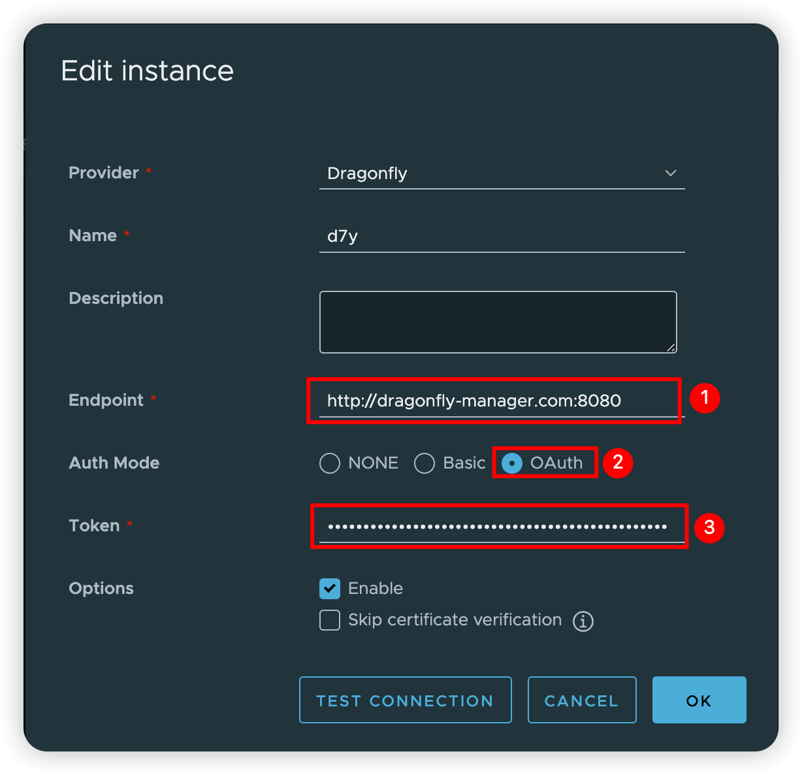Click the red annotation marker numbered 2
The image size is (802, 775).
click(618, 463)
